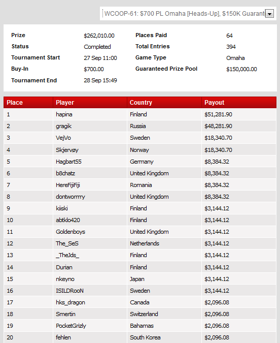Click player name Goldenboys
This screenshot has width=280, height=343.
coord(71,232)
